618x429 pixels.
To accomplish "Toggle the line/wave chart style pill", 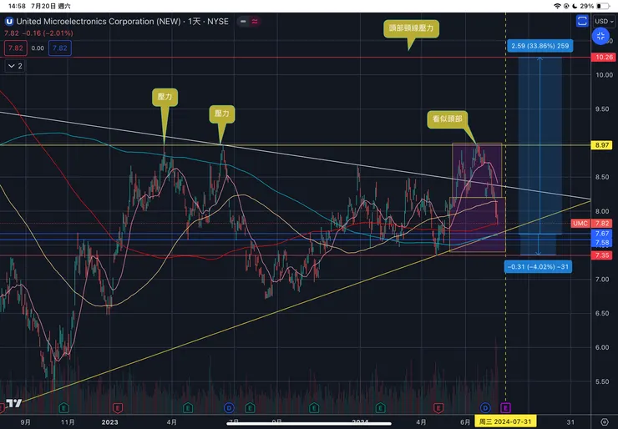I will coord(249,21).
